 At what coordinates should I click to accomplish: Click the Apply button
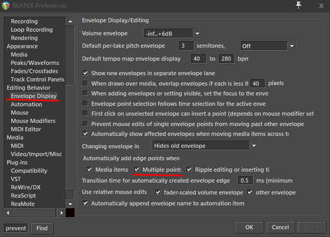(x=312, y=227)
